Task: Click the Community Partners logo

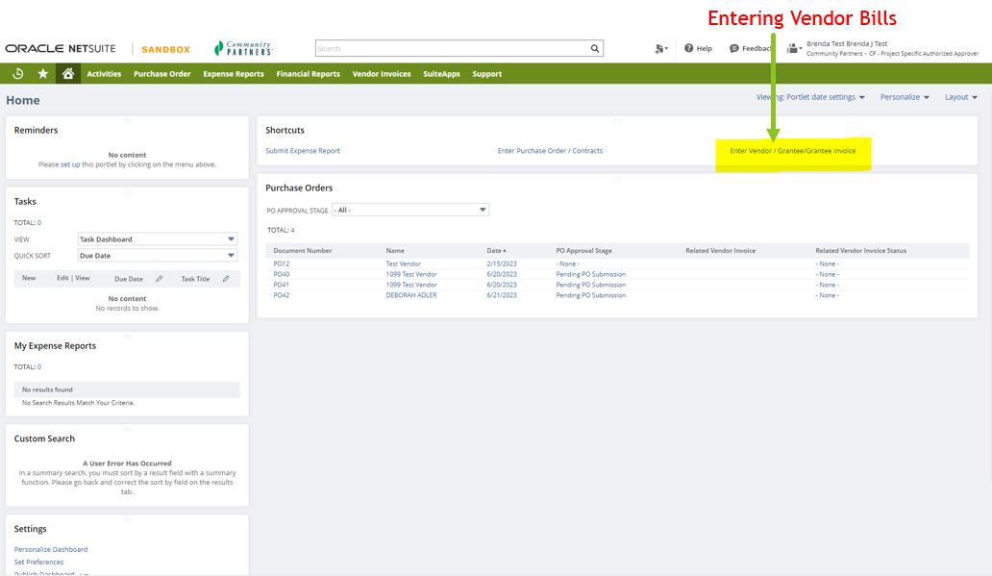Action: pos(241,47)
